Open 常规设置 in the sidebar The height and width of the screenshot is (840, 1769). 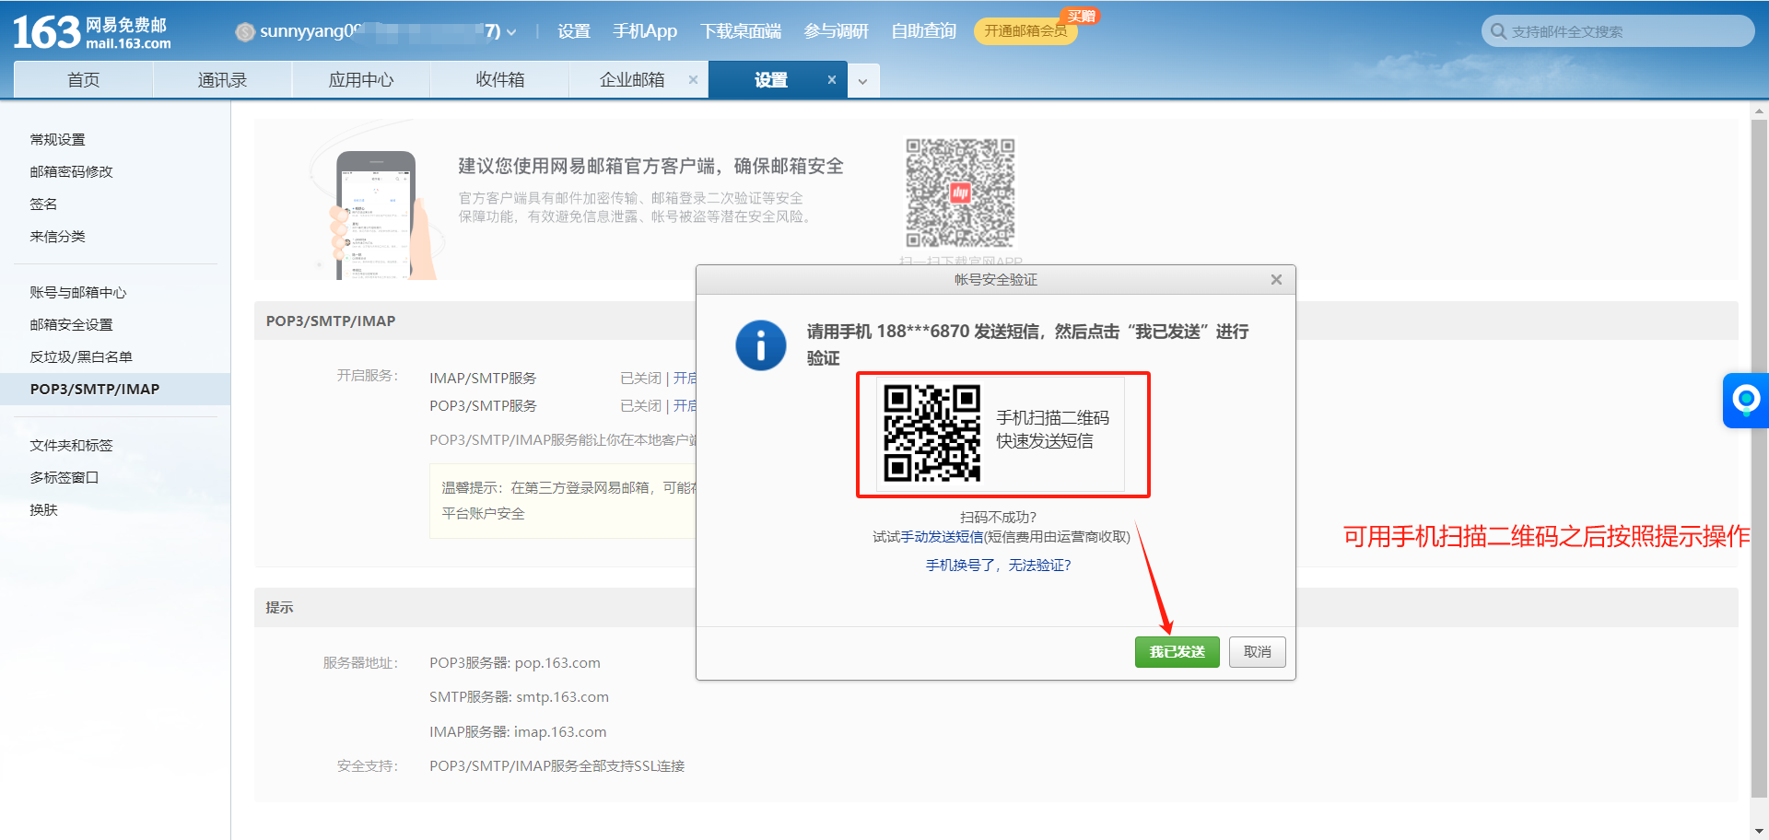tap(58, 140)
